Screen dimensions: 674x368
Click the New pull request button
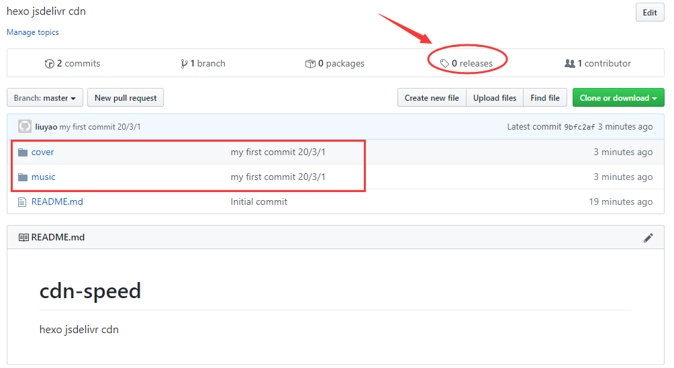click(x=126, y=98)
